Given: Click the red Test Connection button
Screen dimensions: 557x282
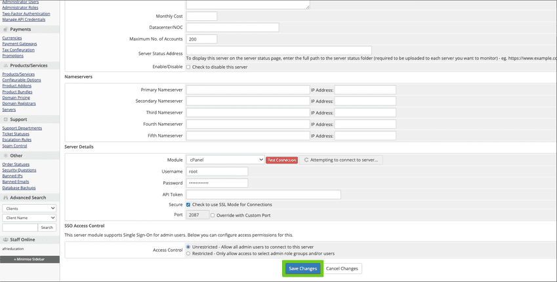Looking at the screenshot, I should [282, 160].
